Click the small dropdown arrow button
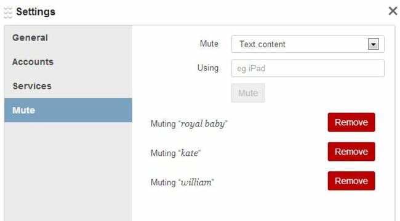 [374, 44]
